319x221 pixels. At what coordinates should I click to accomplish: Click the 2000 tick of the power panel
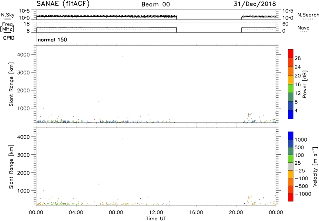[24, 90]
